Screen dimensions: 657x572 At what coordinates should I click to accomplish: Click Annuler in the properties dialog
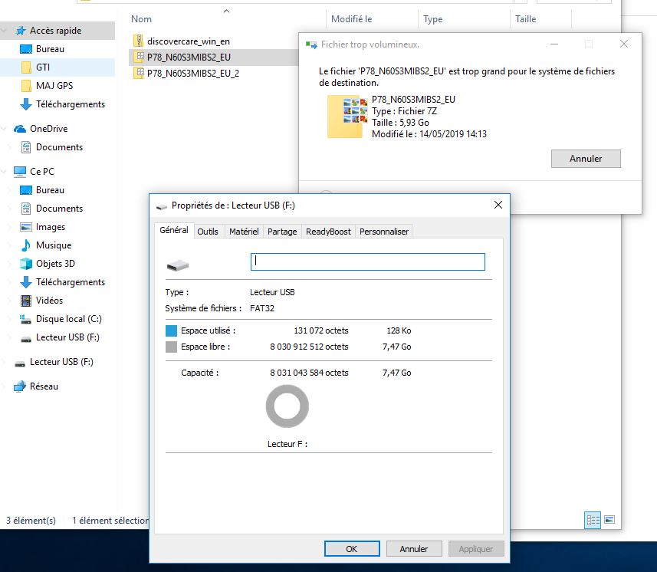(x=413, y=548)
